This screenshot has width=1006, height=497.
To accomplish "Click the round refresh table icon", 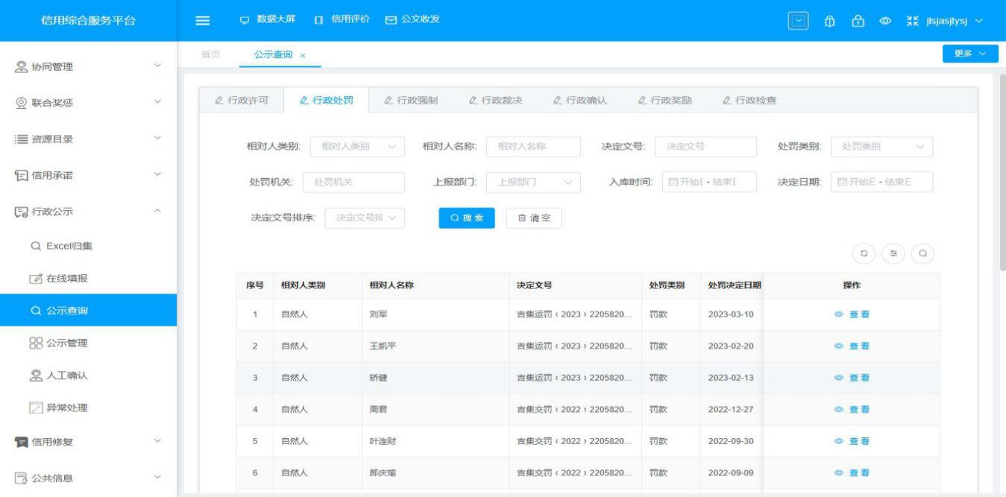I will click(x=864, y=253).
